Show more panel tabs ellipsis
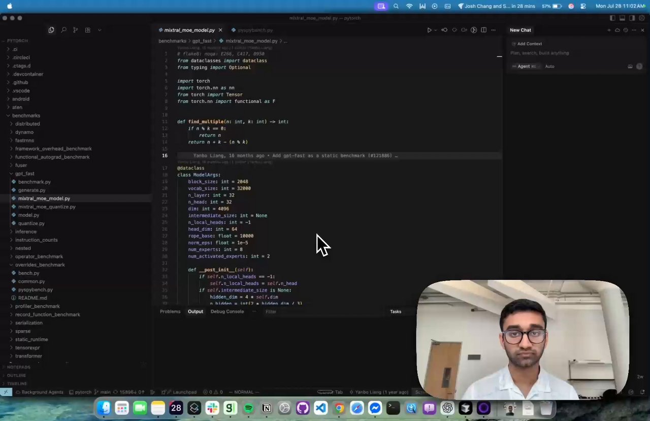Viewport: 650px width, 421px height. click(x=254, y=311)
